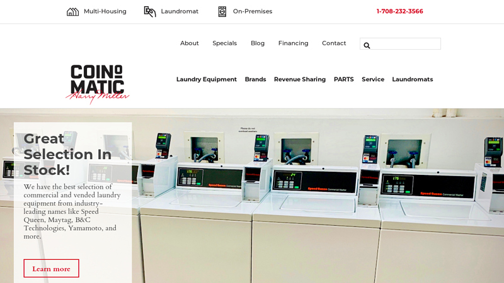Image resolution: width=504 pixels, height=283 pixels.
Task: Open the Multi-Housing link
Action: [x=105, y=11]
